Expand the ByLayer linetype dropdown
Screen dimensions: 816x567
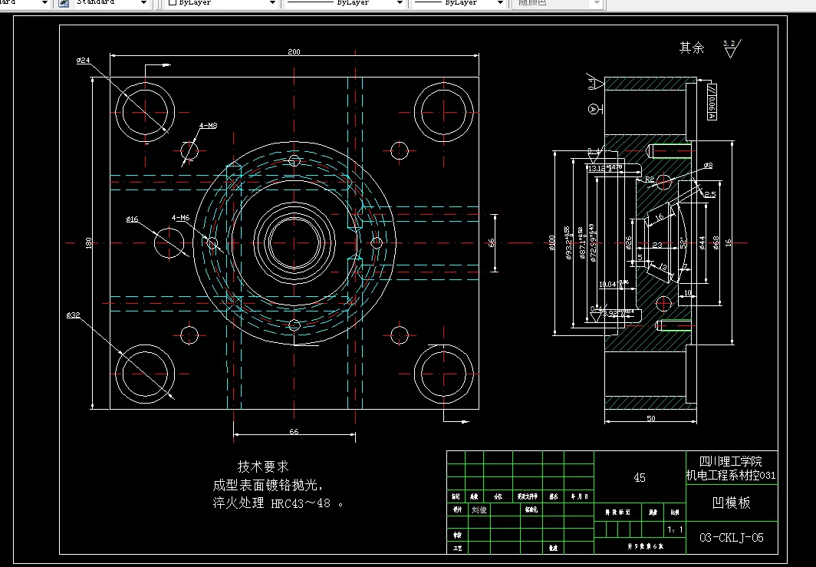pos(400,2)
